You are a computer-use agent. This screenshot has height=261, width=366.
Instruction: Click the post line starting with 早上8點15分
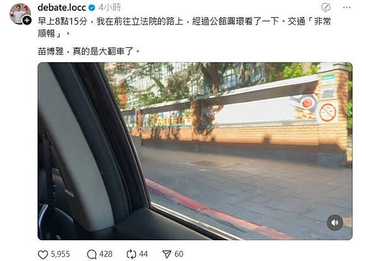point(184,21)
